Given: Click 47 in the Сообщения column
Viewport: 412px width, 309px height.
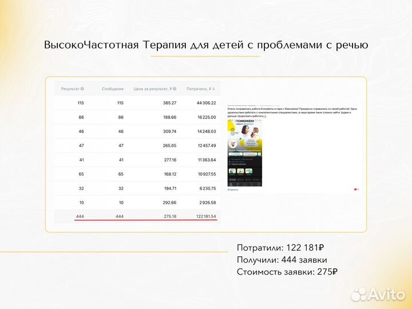Looking at the screenshot, I should coord(121,145).
